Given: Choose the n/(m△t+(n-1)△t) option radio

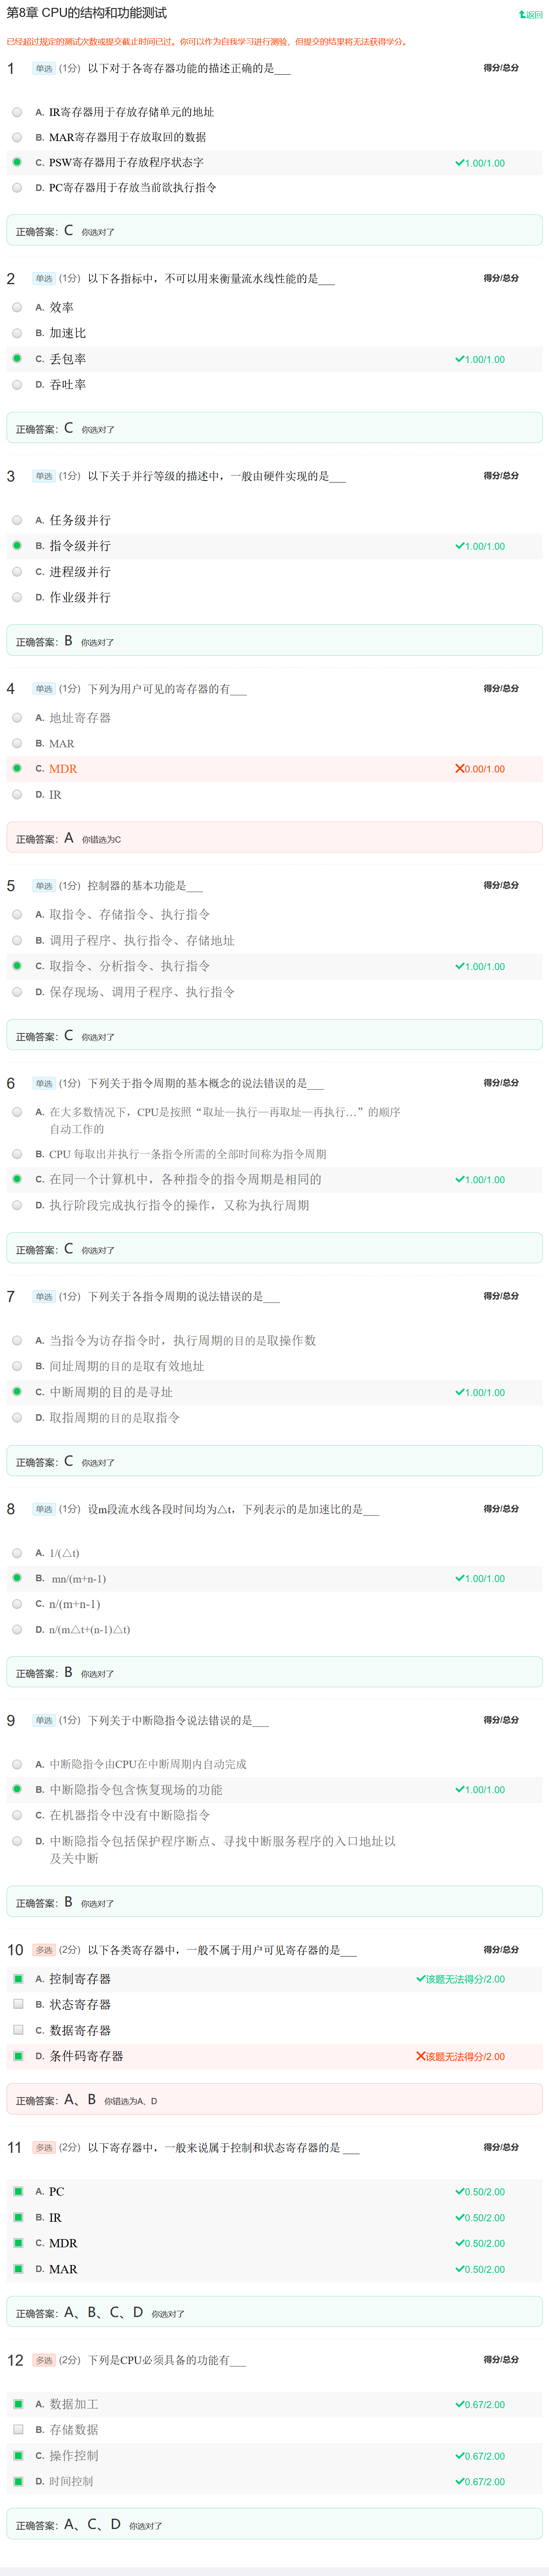Looking at the screenshot, I should tap(17, 1629).
